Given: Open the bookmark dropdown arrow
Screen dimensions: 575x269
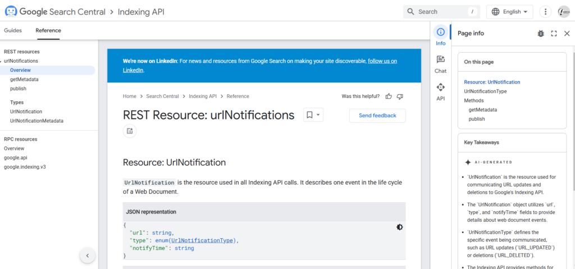Looking at the screenshot, I should click(x=318, y=115).
